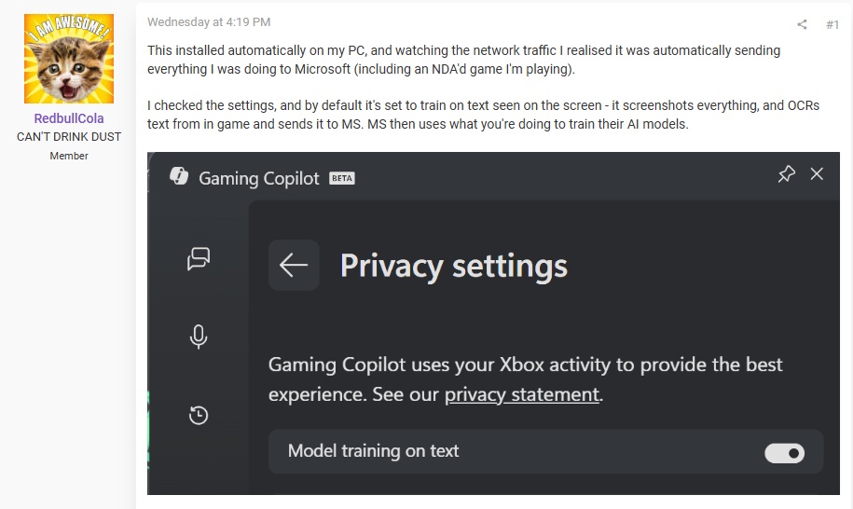This screenshot has height=509, width=853.
Task: Click the Model training on text label
Action: (373, 451)
